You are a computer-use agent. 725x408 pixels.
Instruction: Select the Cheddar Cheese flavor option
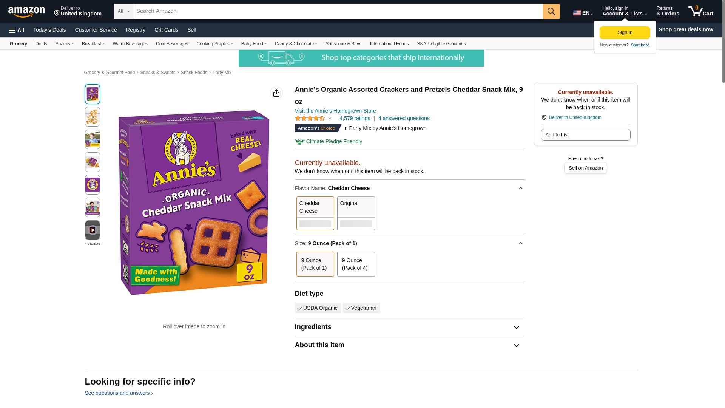tap(315, 213)
